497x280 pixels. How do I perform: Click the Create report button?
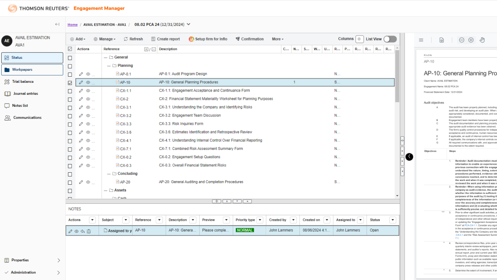(165, 39)
